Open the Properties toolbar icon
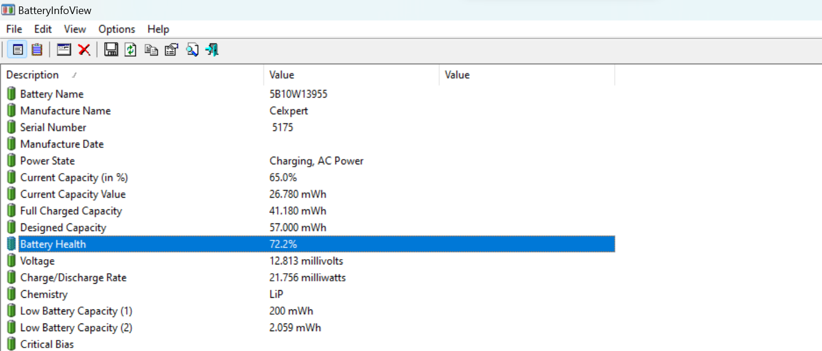822x351 pixels. point(171,50)
